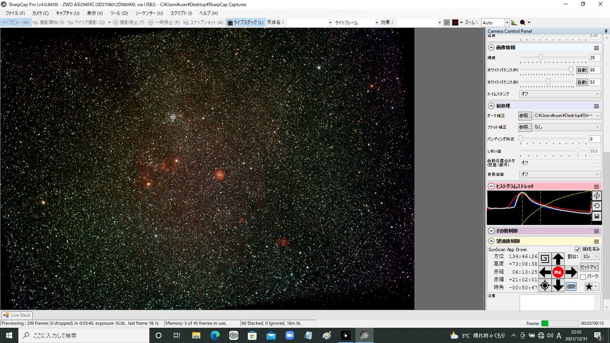This screenshot has width=610, height=343.
Task: Click the left arrow telescope slew button
Action: [545, 272]
